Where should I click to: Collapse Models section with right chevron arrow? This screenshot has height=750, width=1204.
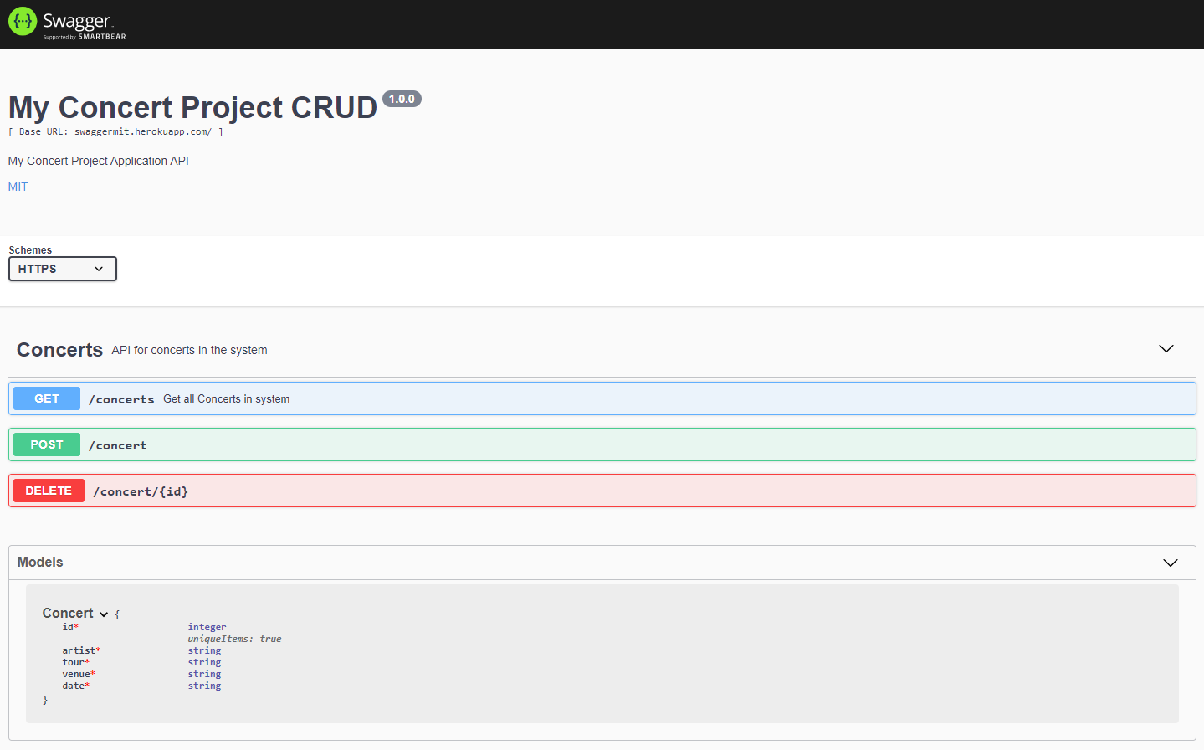(1170, 562)
